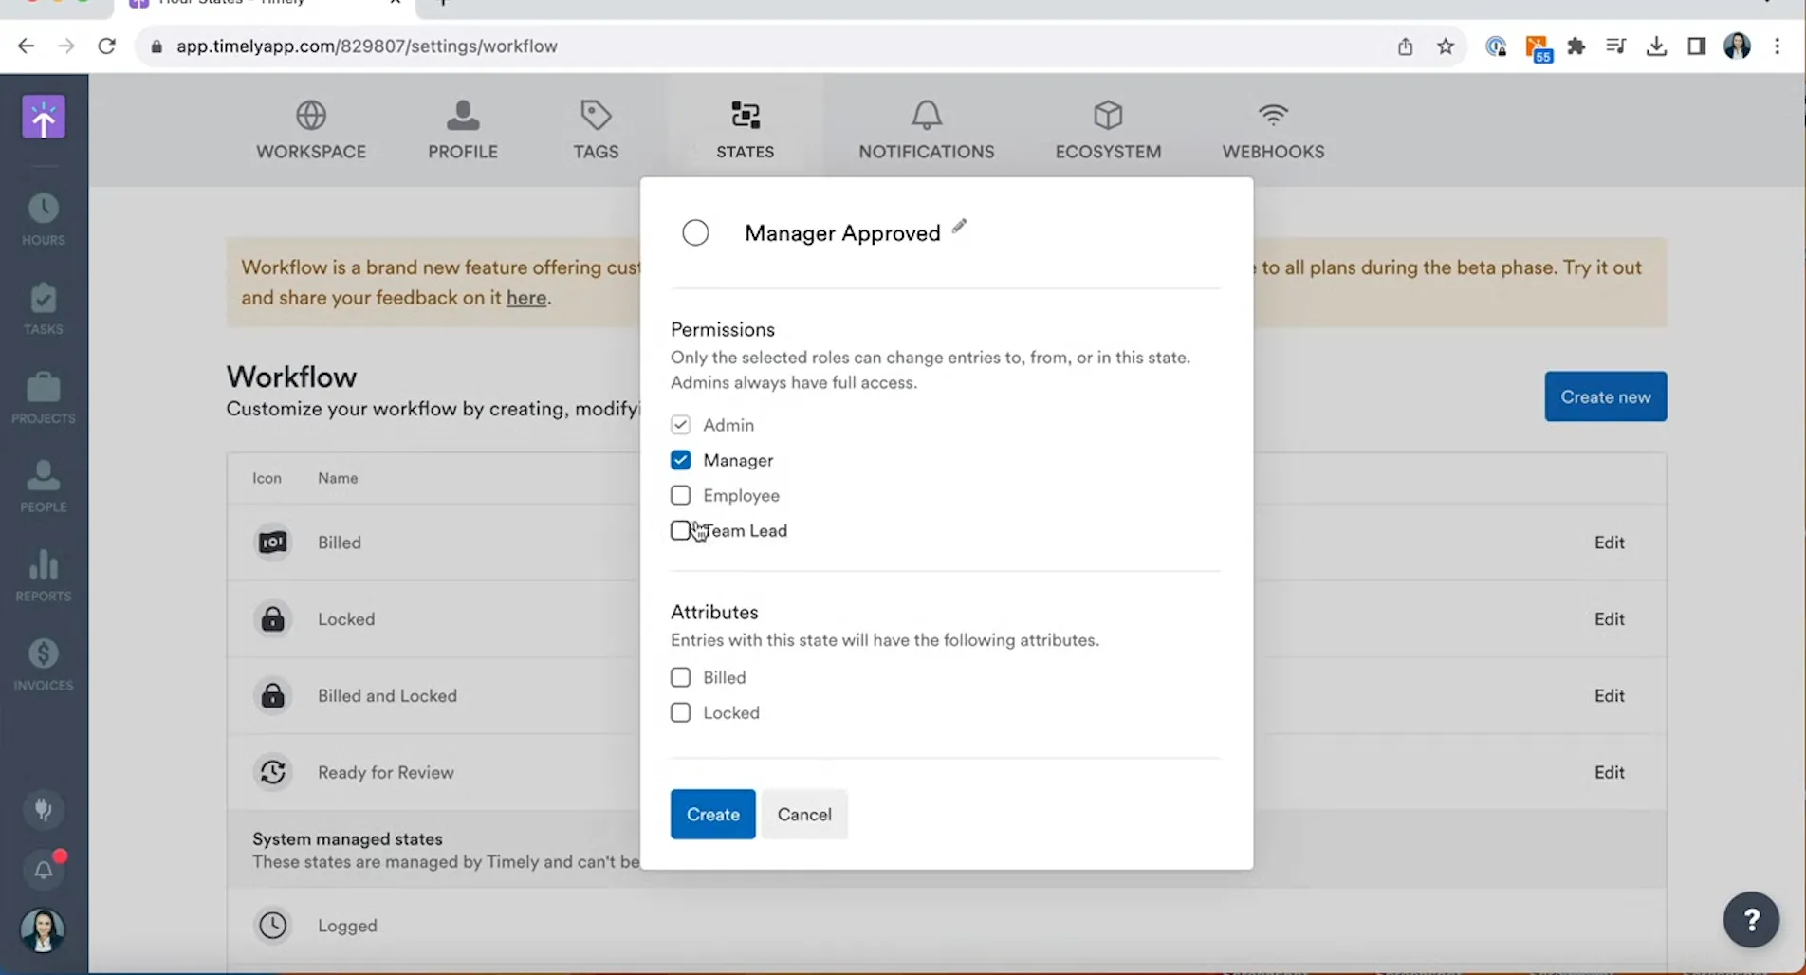
Task: Click the browser address bar URL
Action: [x=366, y=46]
